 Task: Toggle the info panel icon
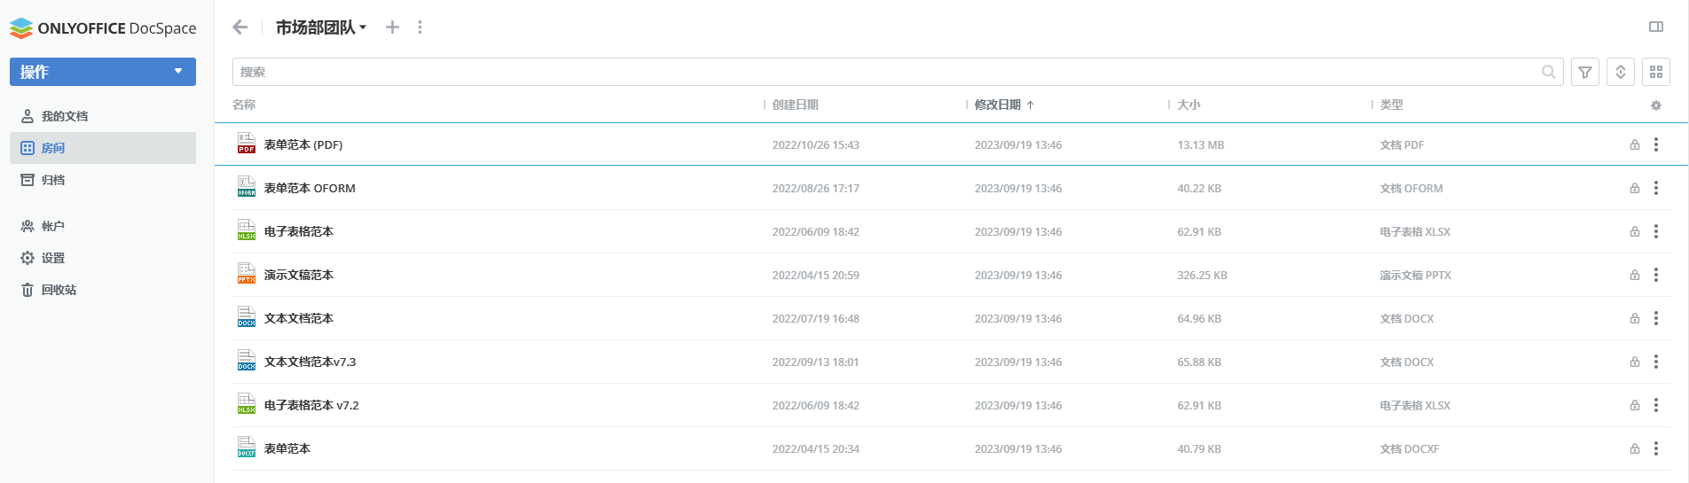tap(1655, 27)
